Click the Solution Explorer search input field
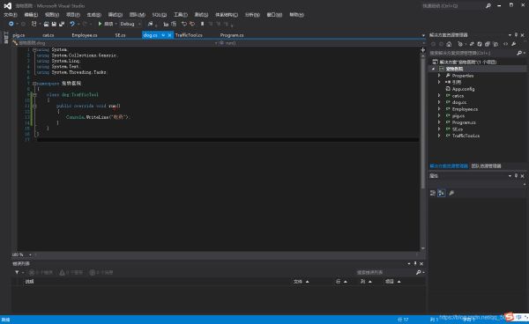Image resolution: width=529 pixels, height=324 pixels. (473, 53)
